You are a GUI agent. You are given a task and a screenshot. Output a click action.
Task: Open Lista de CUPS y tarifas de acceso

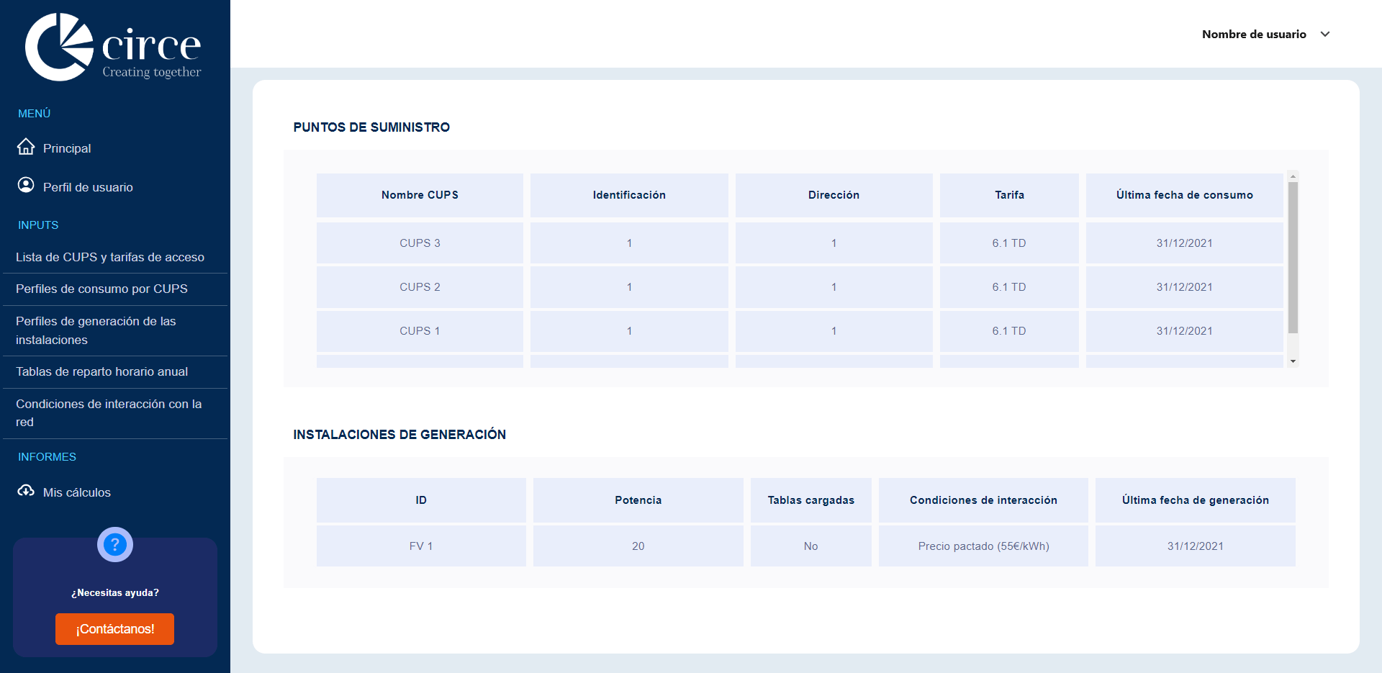click(x=110, y=257)
